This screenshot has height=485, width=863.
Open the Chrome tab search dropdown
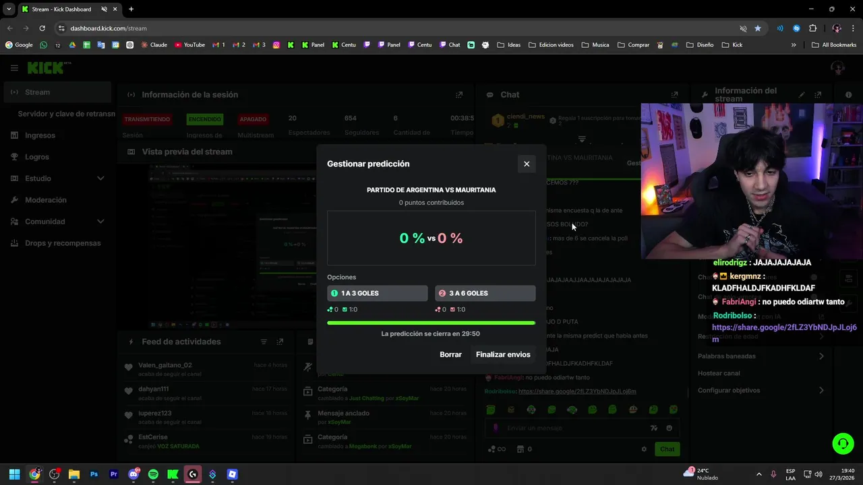coord(9,9)
